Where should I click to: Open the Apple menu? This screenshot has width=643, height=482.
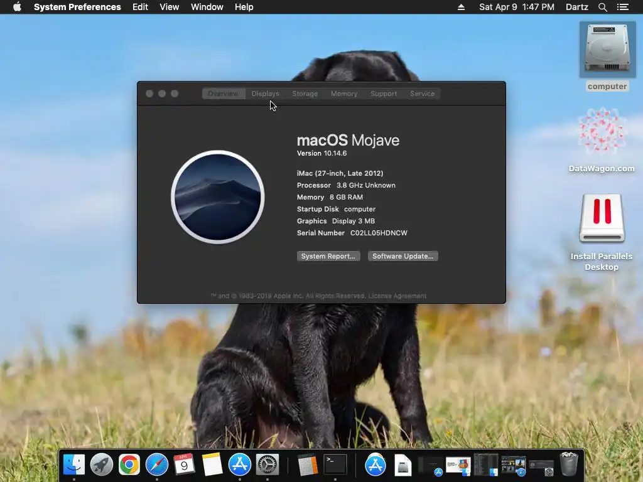pos(17,7)
